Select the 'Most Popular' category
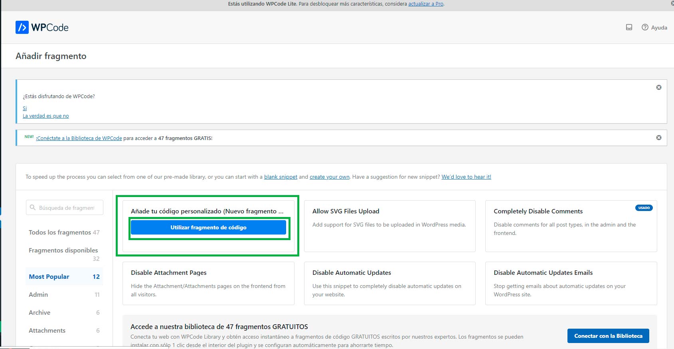 64,277
